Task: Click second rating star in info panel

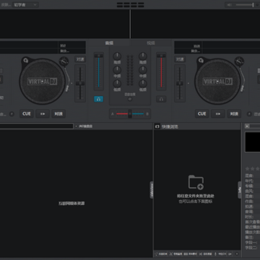Action: point(252,169)
